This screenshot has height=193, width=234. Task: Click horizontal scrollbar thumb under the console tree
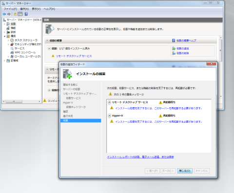[x=14, y=101]
